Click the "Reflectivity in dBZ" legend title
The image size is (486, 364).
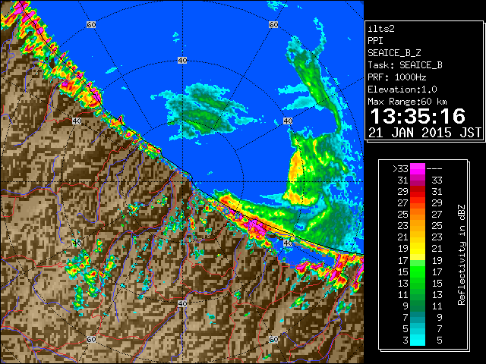tap(462, 255)
